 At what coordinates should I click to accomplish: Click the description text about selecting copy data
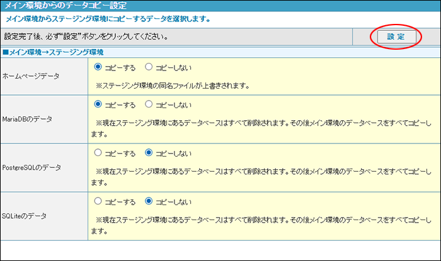pos(104,20)
